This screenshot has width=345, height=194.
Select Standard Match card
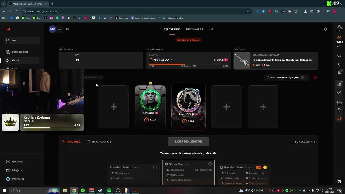[133, 174]
